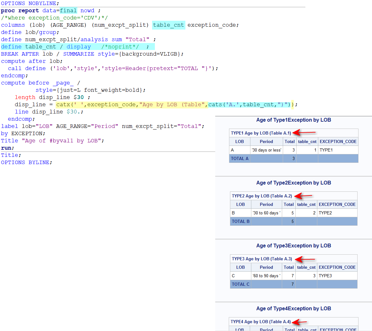Select the highlighted 'final' dataset name
The height and width of the screenshot is (331, 372).
point(68,10)
